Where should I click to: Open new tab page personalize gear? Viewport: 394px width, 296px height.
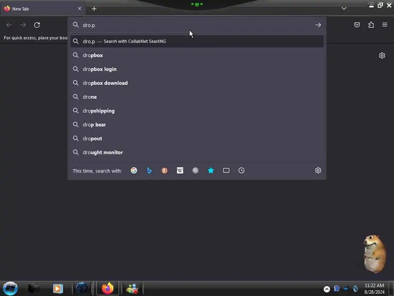pyautogui.click(x=382, y=55)
